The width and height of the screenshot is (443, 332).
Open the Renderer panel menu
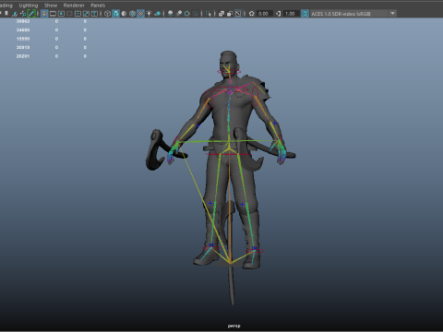click(x=74, y=6)
